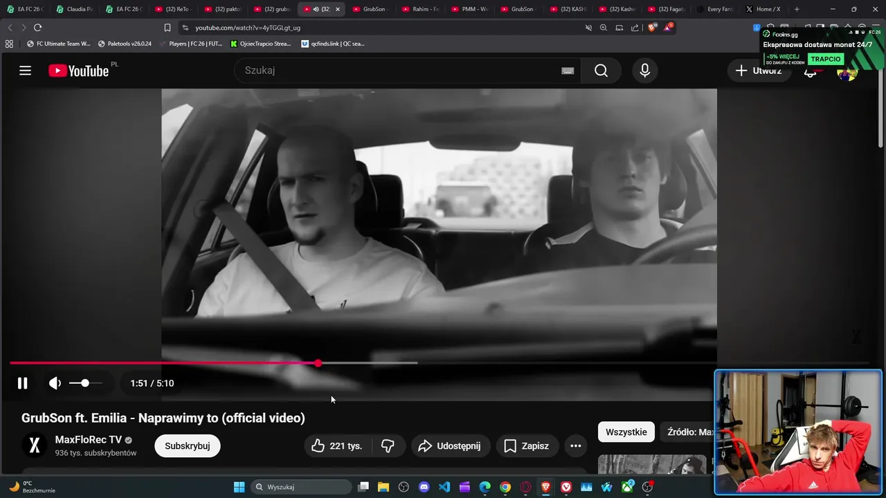
Task: Open Vivaldi browser from taskbar
Action: coord(566,487)
